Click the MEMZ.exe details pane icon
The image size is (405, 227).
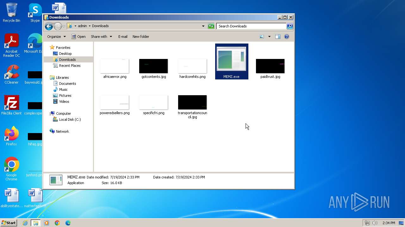click(x=56, y=180)
